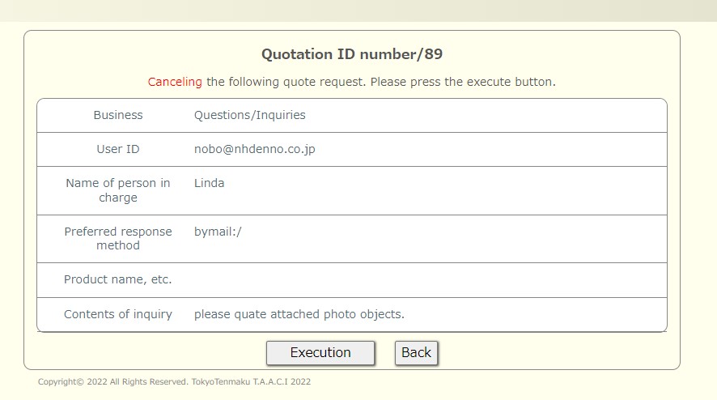This screenshot has width=717, height=400.
Task: Select the Business row label
Action: coord(118,115)
